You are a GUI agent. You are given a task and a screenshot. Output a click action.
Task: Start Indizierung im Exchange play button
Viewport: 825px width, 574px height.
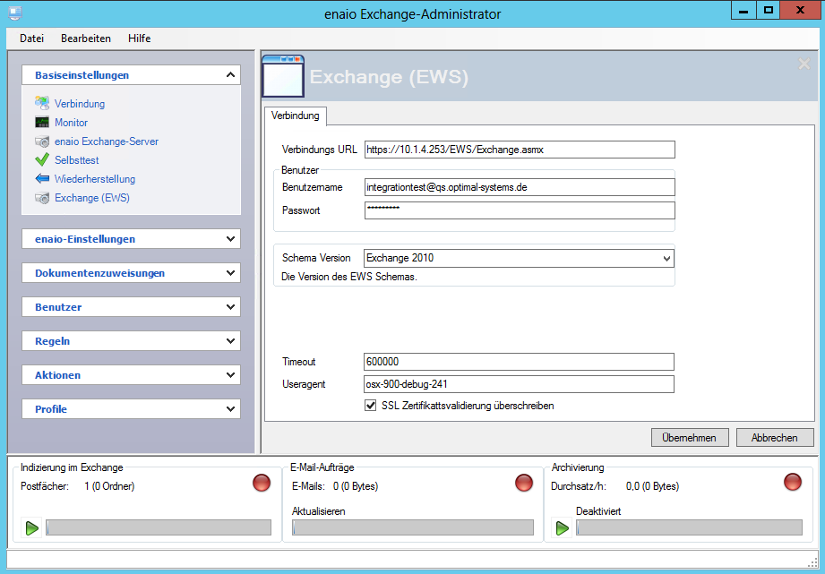pyautogui.click(x=32, y=528)
